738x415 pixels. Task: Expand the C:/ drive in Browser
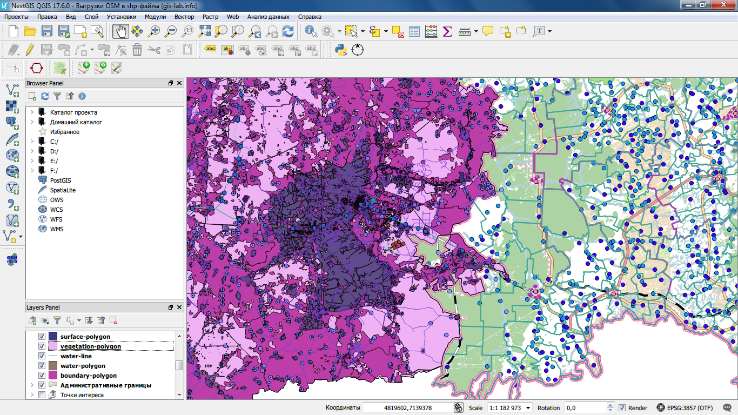pos(32,142)
